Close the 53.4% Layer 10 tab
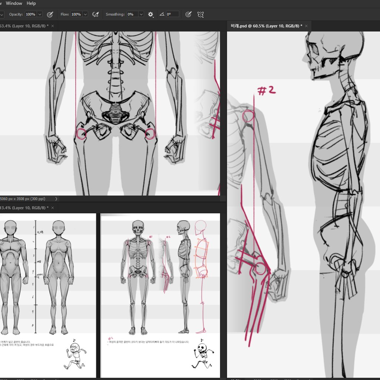The image size is (380, 380). (x=53, y=26)
